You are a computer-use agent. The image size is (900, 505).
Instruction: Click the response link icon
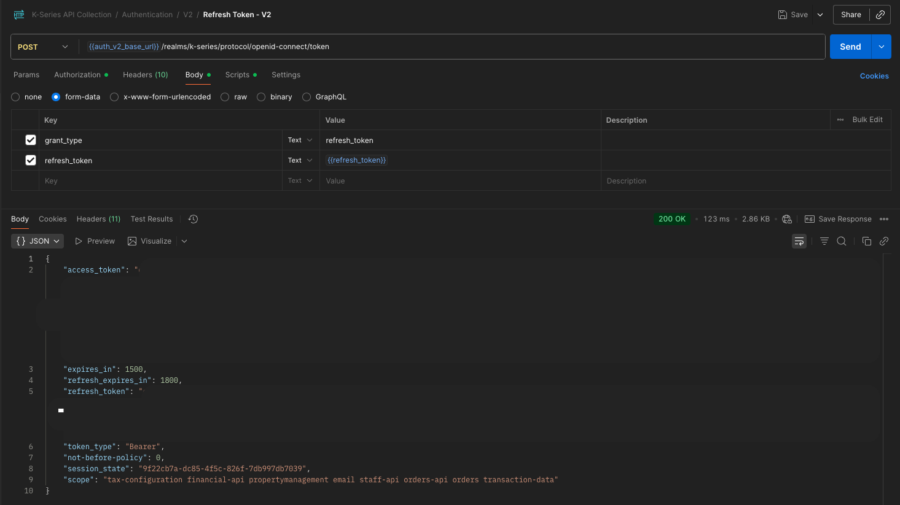884,241
